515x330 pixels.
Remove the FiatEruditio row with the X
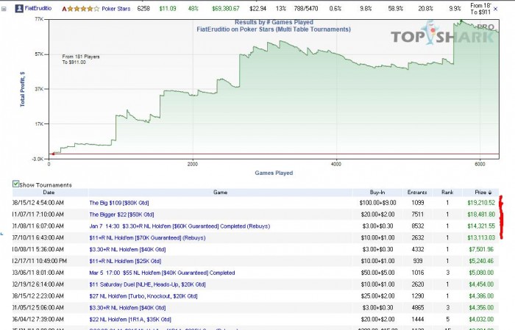(x=496, y=9)
